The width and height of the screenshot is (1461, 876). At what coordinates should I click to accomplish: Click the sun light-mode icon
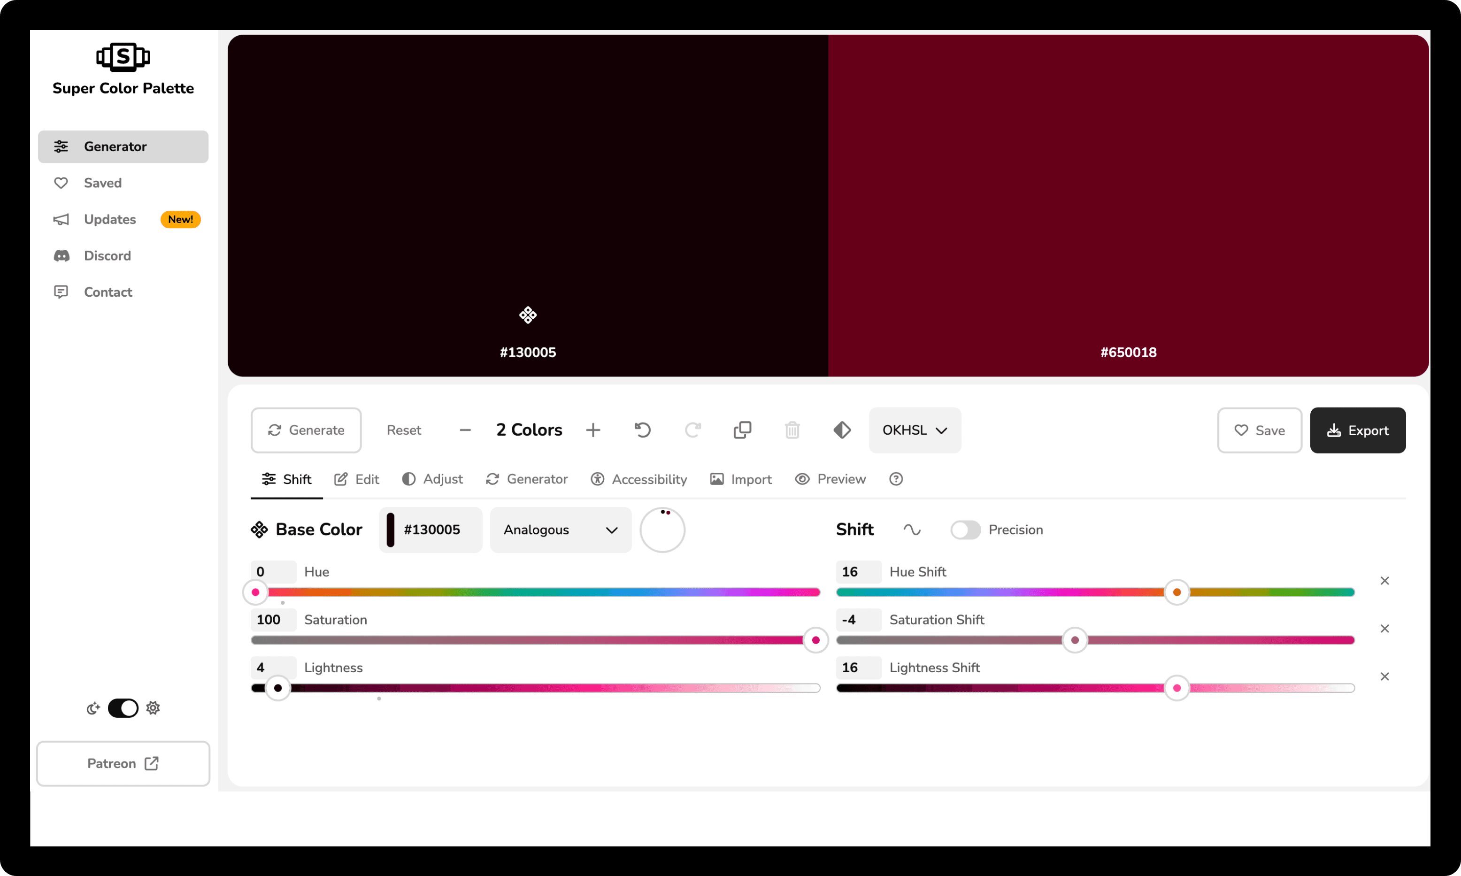pos(153,708)
